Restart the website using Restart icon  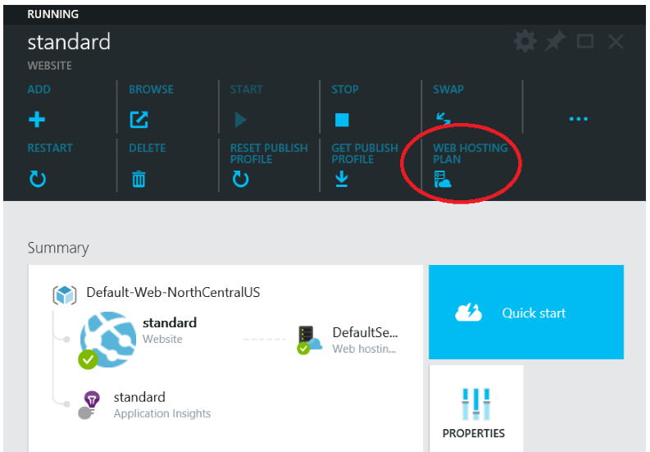[x=37, y=179]
